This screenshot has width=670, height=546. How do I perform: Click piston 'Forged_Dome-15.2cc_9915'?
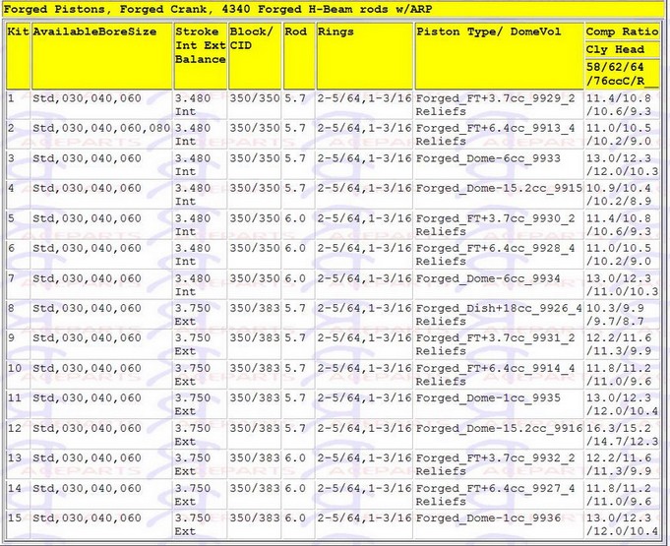499,195
